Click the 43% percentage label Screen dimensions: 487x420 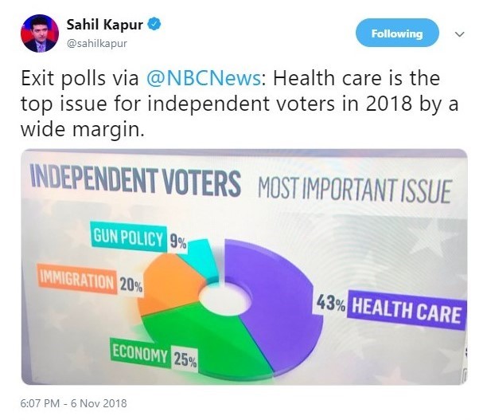[x=330, y=304]
